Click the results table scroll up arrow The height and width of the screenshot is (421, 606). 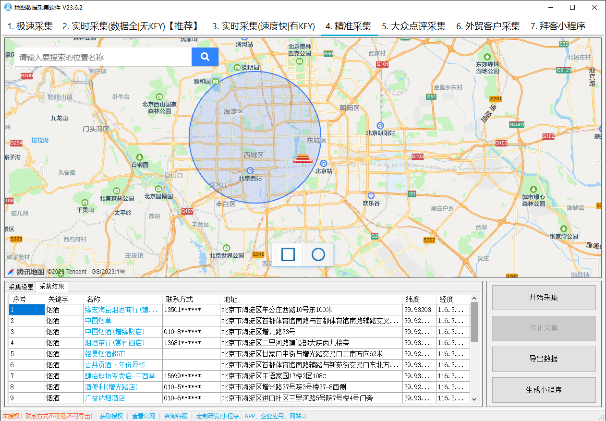click(474, 298)
